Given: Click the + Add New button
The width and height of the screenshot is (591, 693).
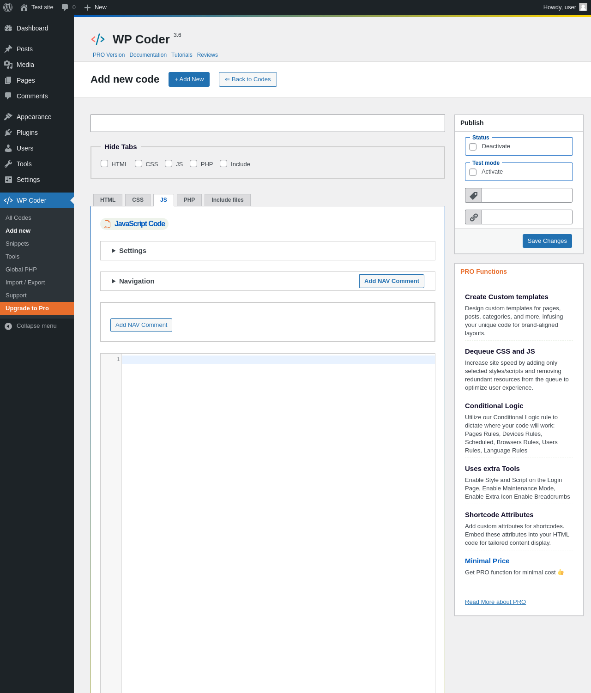Looking at the screenshot, I should coord(189,79).
